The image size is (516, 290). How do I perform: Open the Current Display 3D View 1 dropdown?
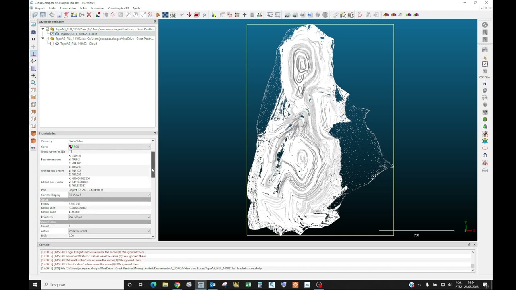109,195
